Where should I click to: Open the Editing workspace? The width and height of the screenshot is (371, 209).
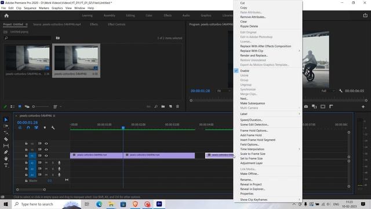click(130, 16)
